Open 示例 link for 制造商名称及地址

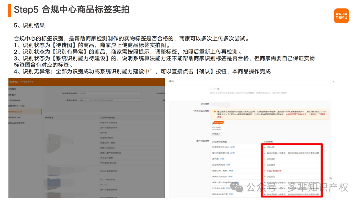(232, 147)
